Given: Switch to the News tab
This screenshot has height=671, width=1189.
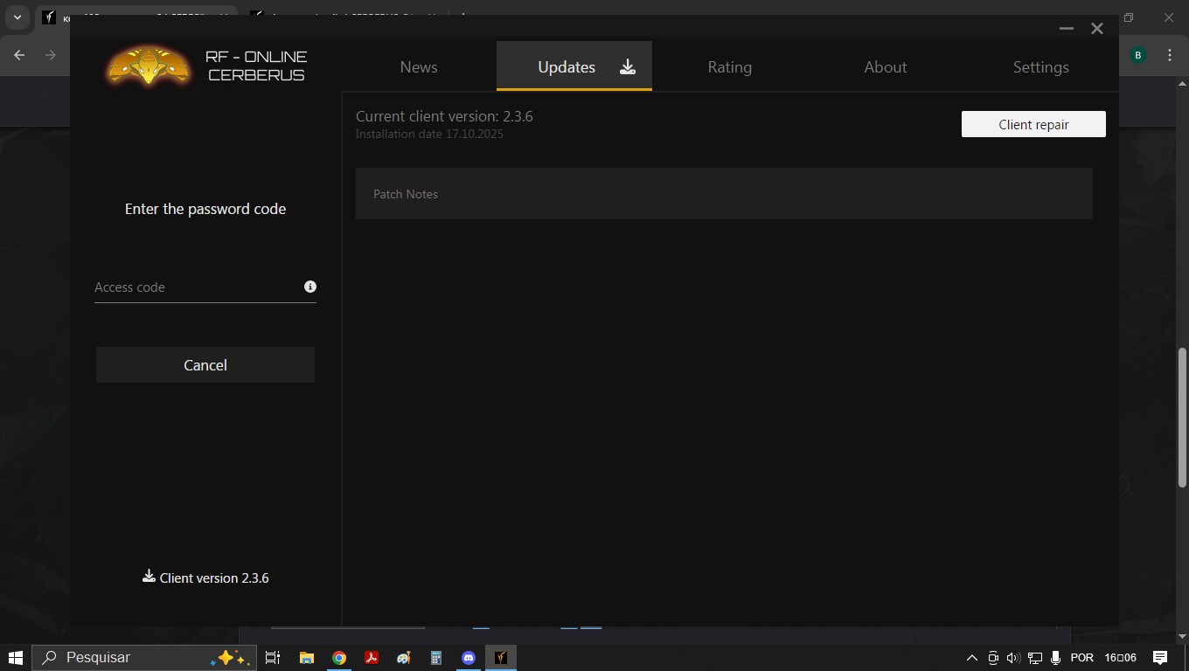Looking at the screenshot, I should coord(419,67).
